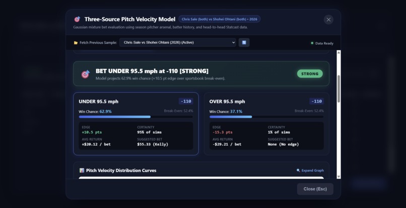Screen dimensions: 406x208
Task: Click the folder icon by Fetch Previous Sample
Action: coord(76,43)
